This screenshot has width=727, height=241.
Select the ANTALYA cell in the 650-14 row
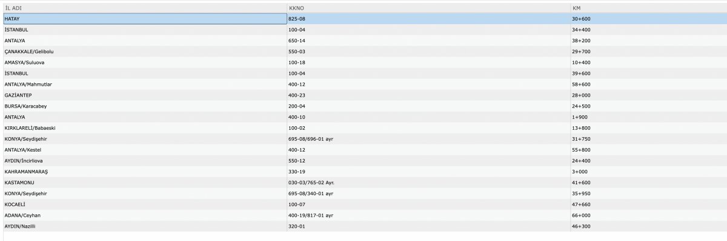pyautogui.click(x=144, y=40)
